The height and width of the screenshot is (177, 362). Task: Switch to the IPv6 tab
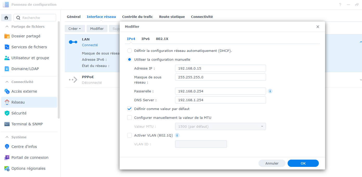pos(146,39)
